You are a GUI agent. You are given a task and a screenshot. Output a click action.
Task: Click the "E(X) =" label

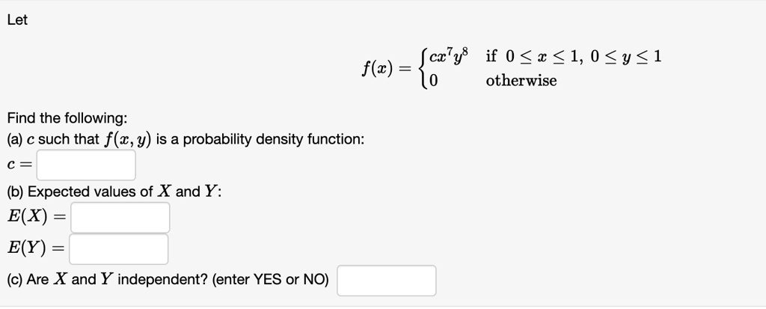[x=36, y=218]
